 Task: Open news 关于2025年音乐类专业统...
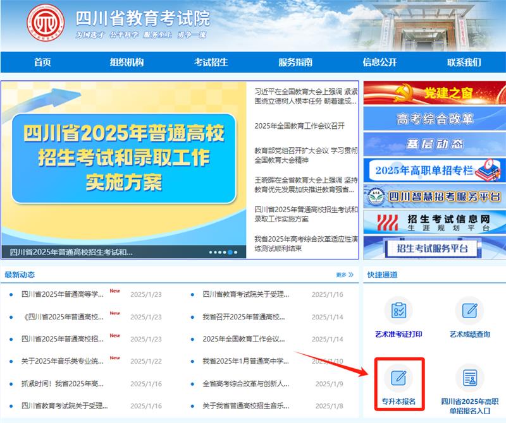pyautogui.click(x=62, y=361)
